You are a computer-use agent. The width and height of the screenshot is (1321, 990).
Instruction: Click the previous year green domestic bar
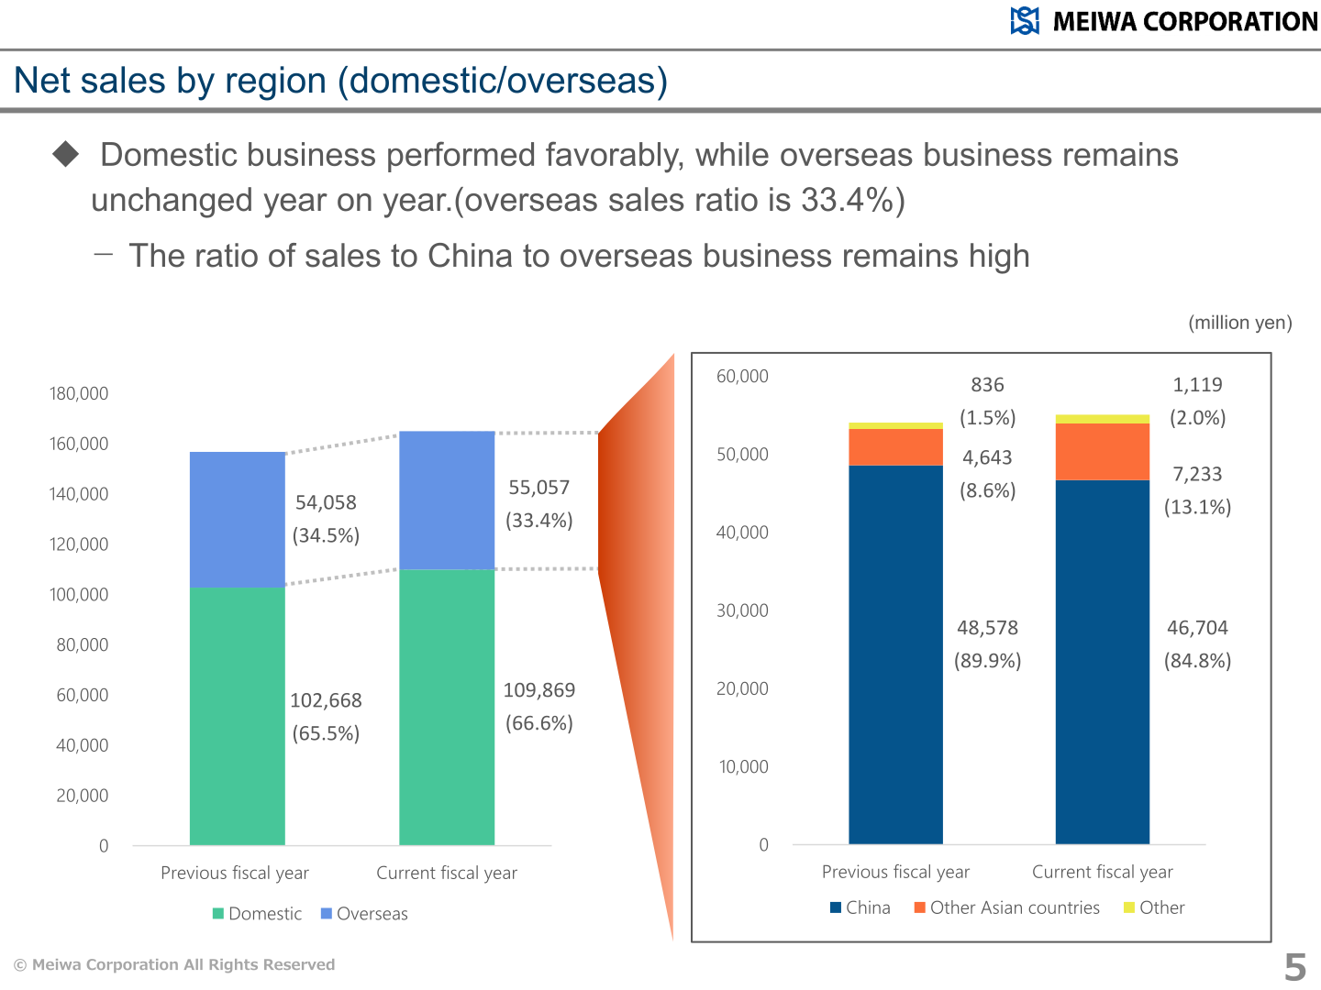pos(238,716)
